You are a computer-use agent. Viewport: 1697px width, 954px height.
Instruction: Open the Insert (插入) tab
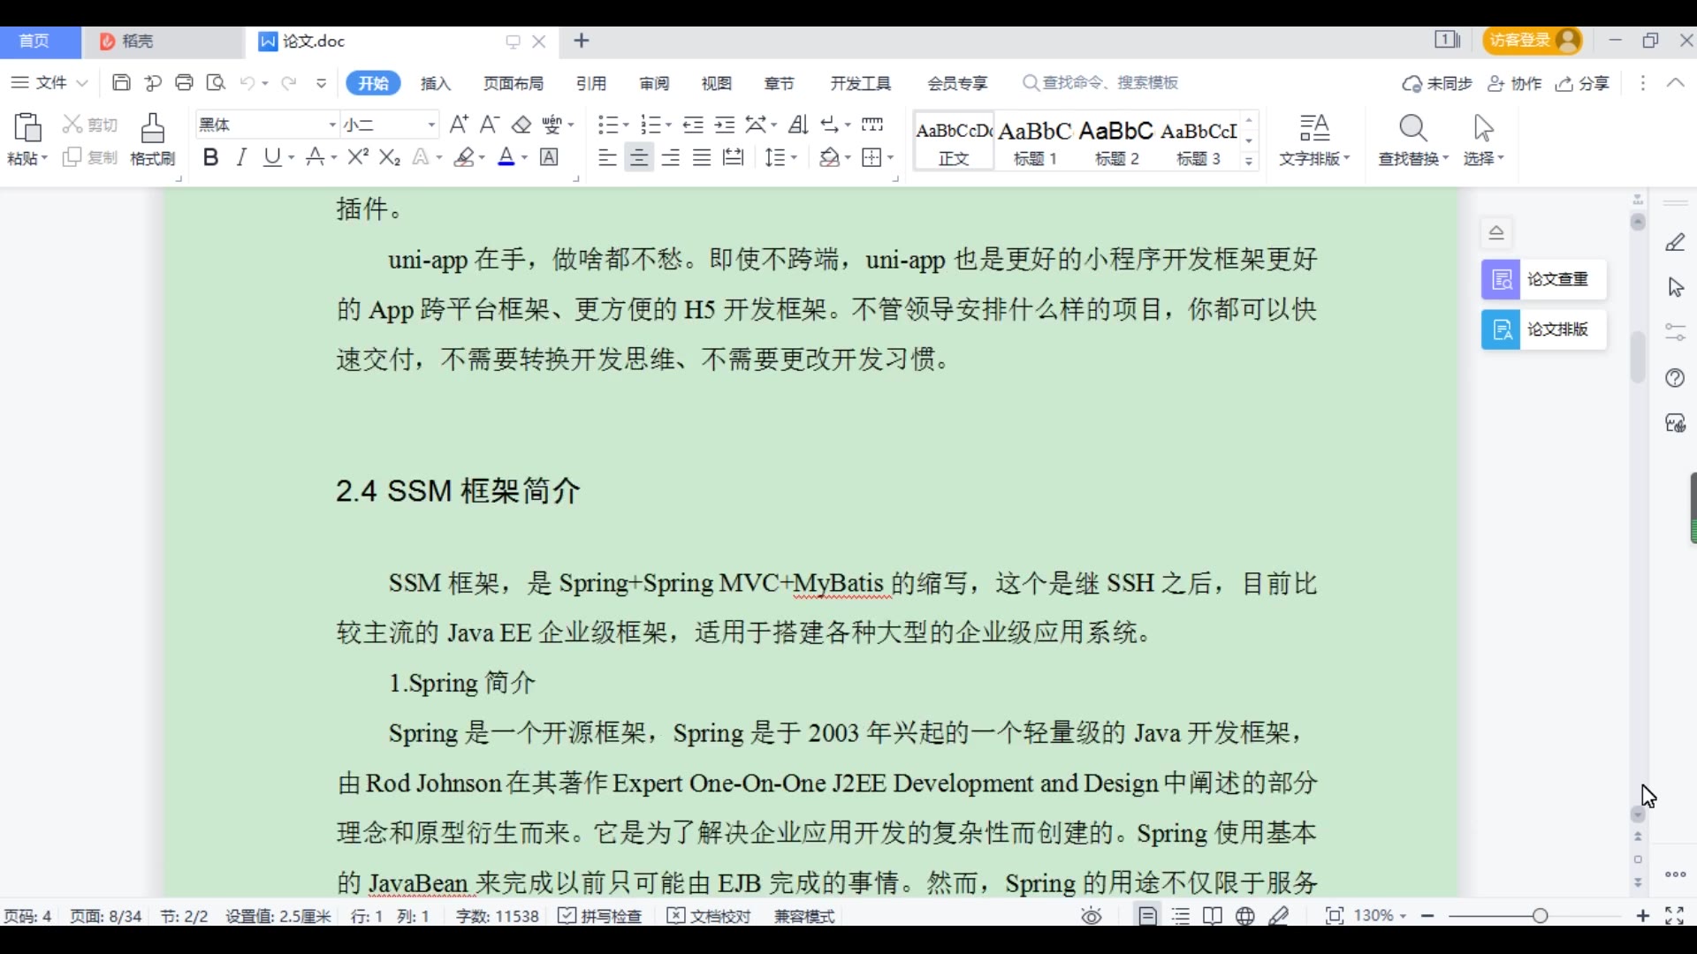435,83
